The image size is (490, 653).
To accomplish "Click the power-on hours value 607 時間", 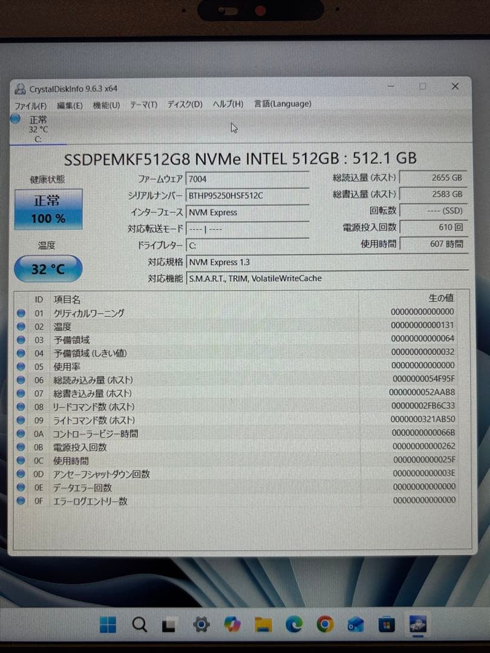I will click(x=433, y=244).
